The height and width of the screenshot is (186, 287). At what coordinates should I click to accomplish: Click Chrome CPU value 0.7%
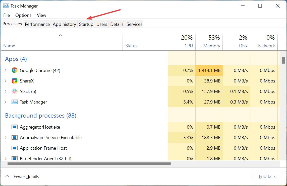(x=188, y=70)
